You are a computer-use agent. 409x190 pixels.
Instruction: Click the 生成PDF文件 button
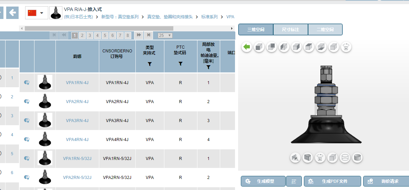[x=333, y=181]
